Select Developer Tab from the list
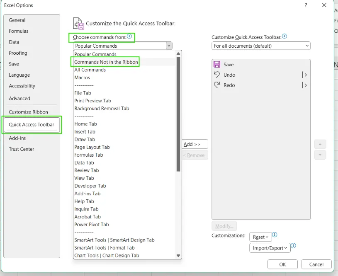The width and height of the screenshot is (338, 276). tap(90, 186)
